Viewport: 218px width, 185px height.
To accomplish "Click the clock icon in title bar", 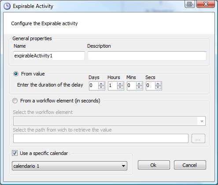I will (7, 6).
